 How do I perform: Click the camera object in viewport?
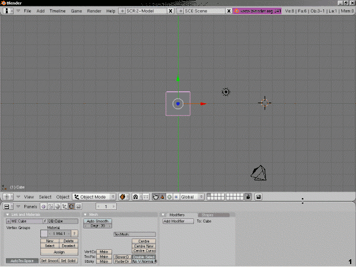coord(258,173)
